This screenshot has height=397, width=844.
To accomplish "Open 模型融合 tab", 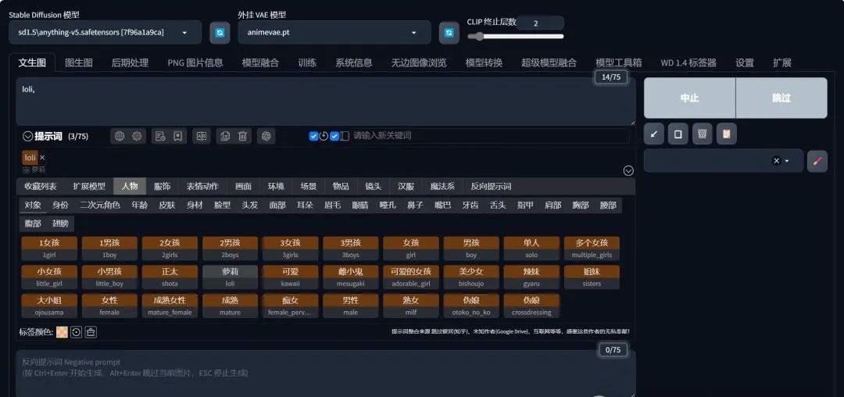I will (x=260, y=63).
